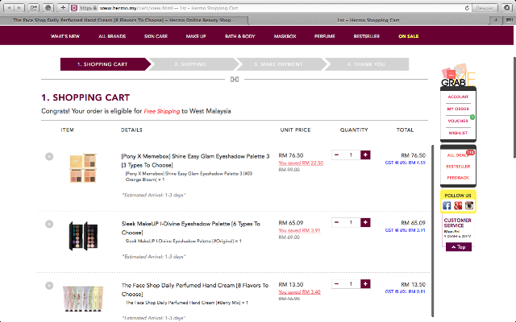Open the MAKE UP menu
Screen dimensions: 516x322
pos(196,36)
